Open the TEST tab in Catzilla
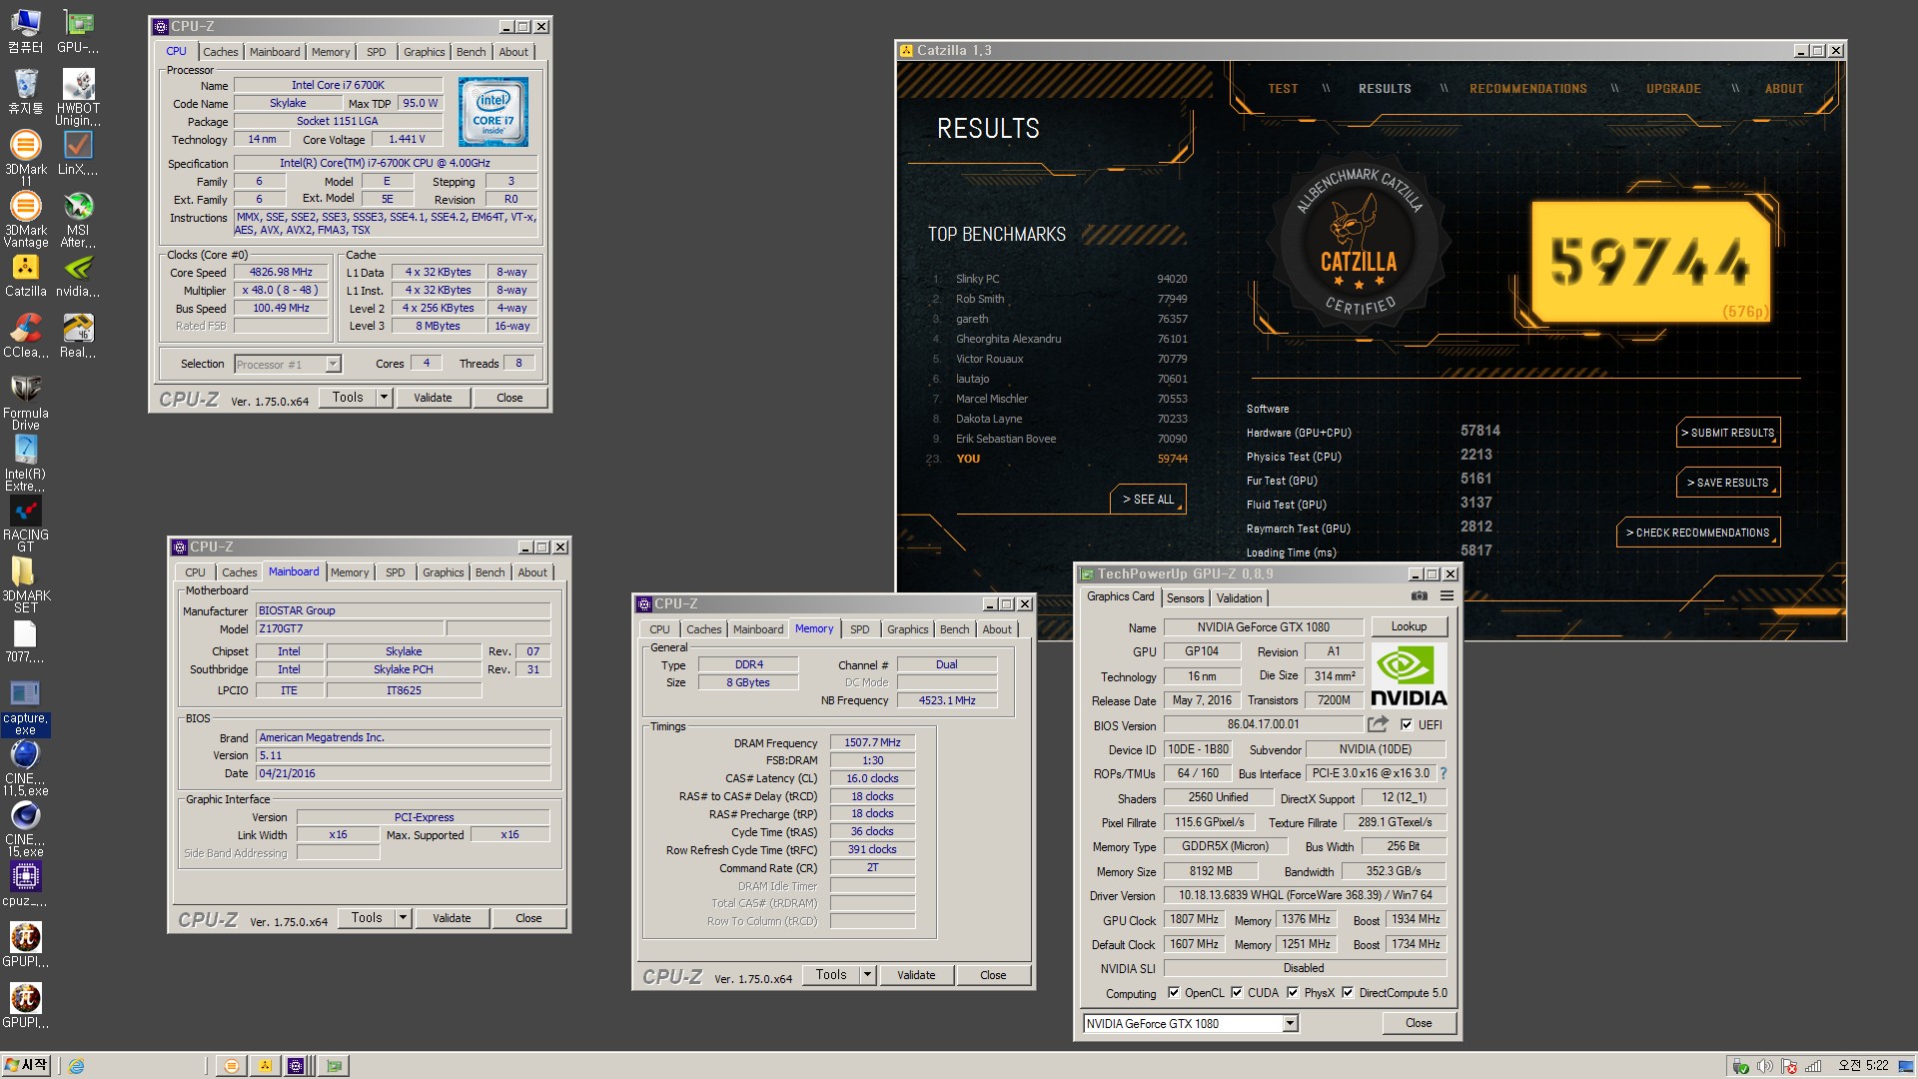This screenshot has width=1918, height=1079. (1283, 89)
